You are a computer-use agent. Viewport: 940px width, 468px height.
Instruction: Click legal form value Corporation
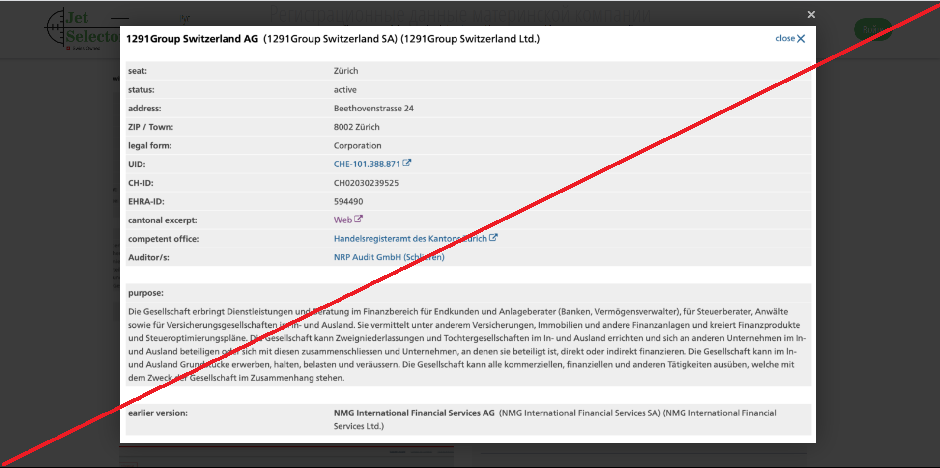(x=357, y=146)
